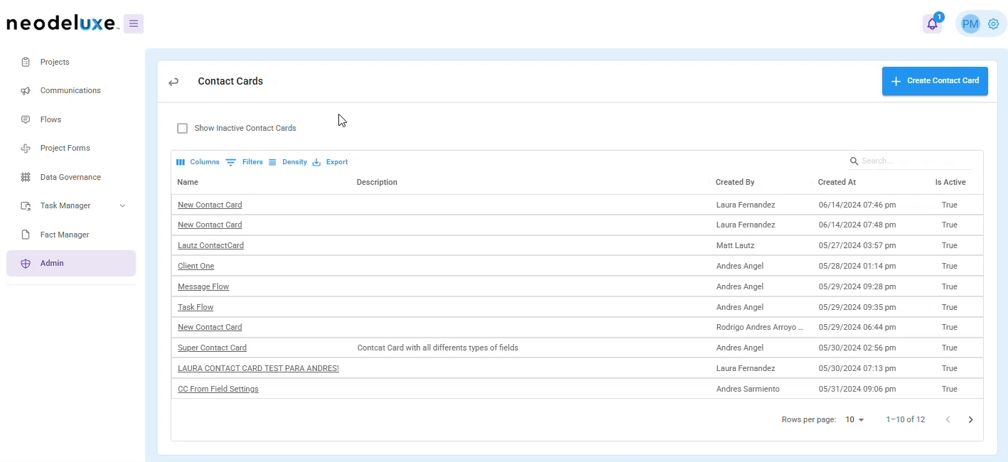The height and width of the screenshot is (462, 1008).
Task: Open the Super Contact Card link
Action: pyautogui.click(x=212, y=348)
